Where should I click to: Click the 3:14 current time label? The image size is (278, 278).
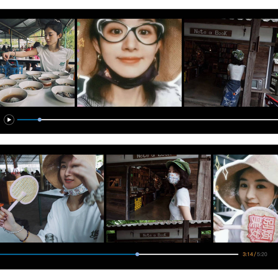click(x=247, y=254)
